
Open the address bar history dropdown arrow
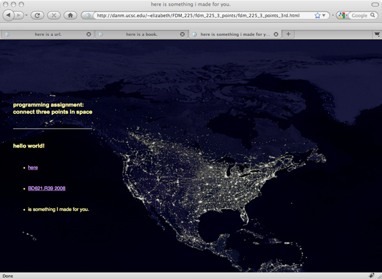tap(324, 15)
